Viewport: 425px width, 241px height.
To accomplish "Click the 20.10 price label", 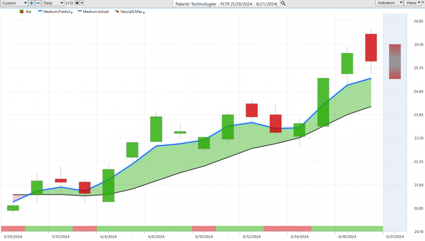I will (x=419, y=232).
